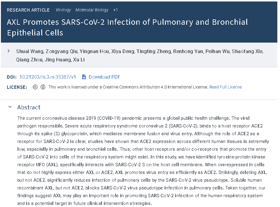Expand the author list chevron
The height and width of the screenshot is (207, 280).
click(x=9, y=51)
